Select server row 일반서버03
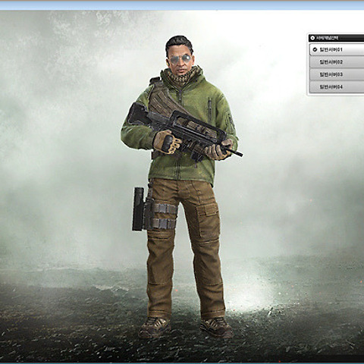The width and height of the screenshot is (364, 364). pos(337,74)
